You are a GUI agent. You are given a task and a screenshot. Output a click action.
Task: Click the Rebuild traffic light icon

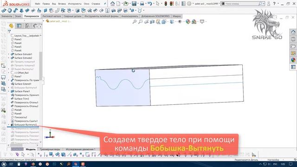(x=166, y=4)
